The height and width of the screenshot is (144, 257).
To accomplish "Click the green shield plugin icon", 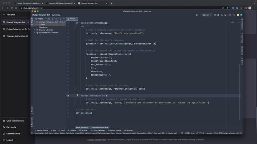I will 241,15.
